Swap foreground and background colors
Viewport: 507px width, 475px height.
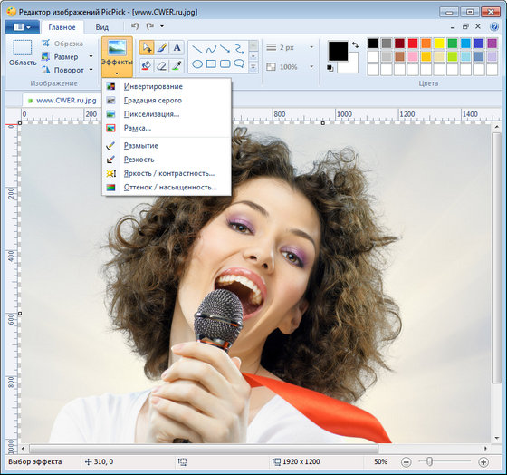pos(355,44)
